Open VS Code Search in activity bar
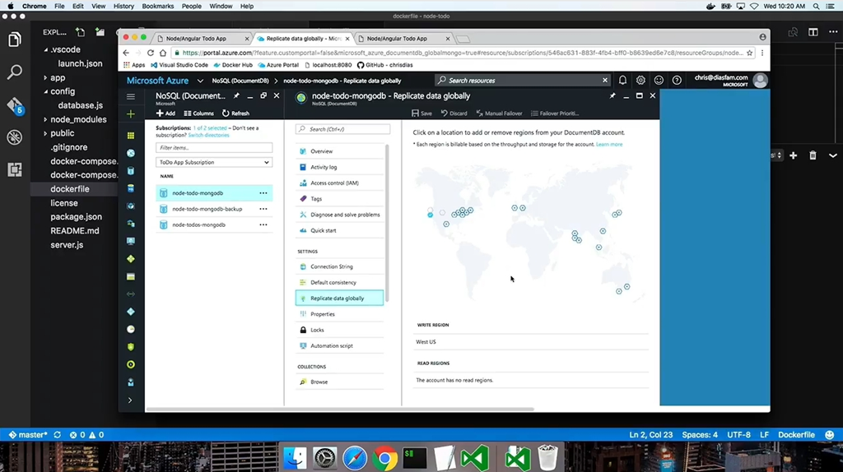The height and width of the screenshot is (472, 843). [14, 72]
